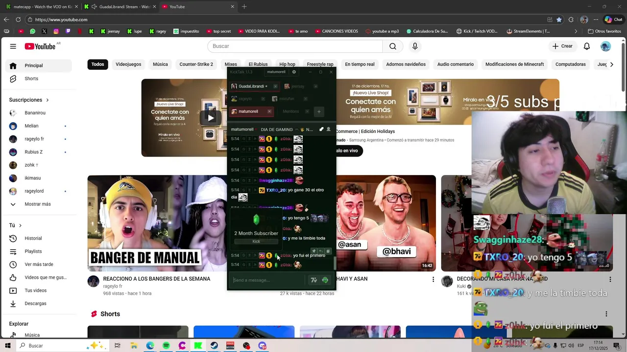The image size is (627, 352).
Task: Close the GuadaLibrandi chat tab in KickTalk
Action: (275, 87)
